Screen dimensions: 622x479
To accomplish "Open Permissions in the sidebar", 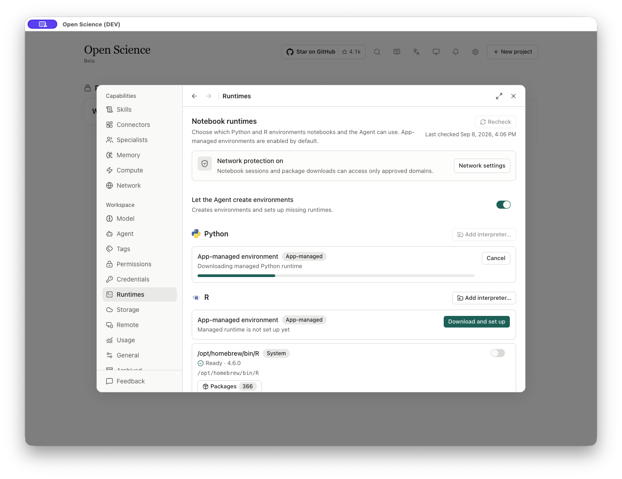I will tap(139, 264).
